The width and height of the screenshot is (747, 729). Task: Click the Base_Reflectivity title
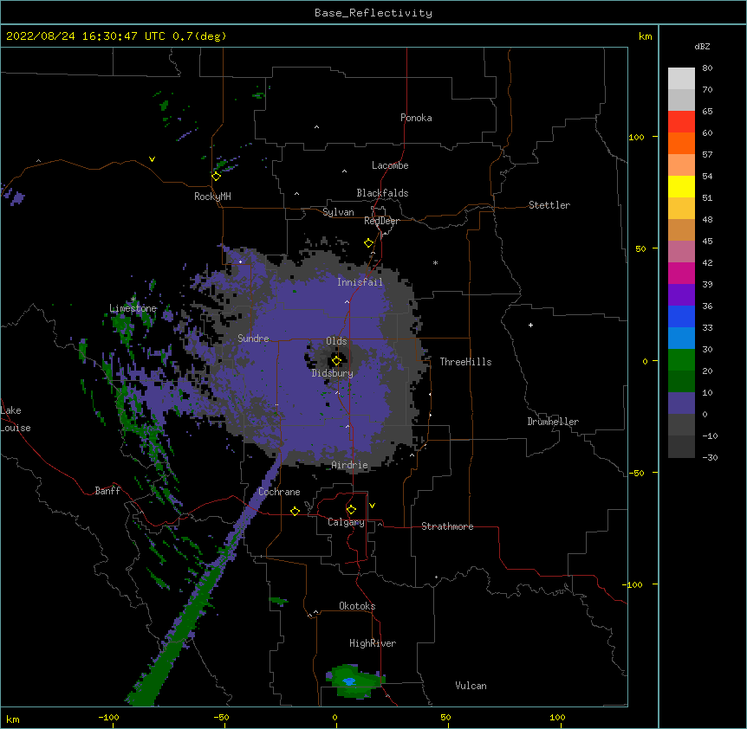pos(373,13)
